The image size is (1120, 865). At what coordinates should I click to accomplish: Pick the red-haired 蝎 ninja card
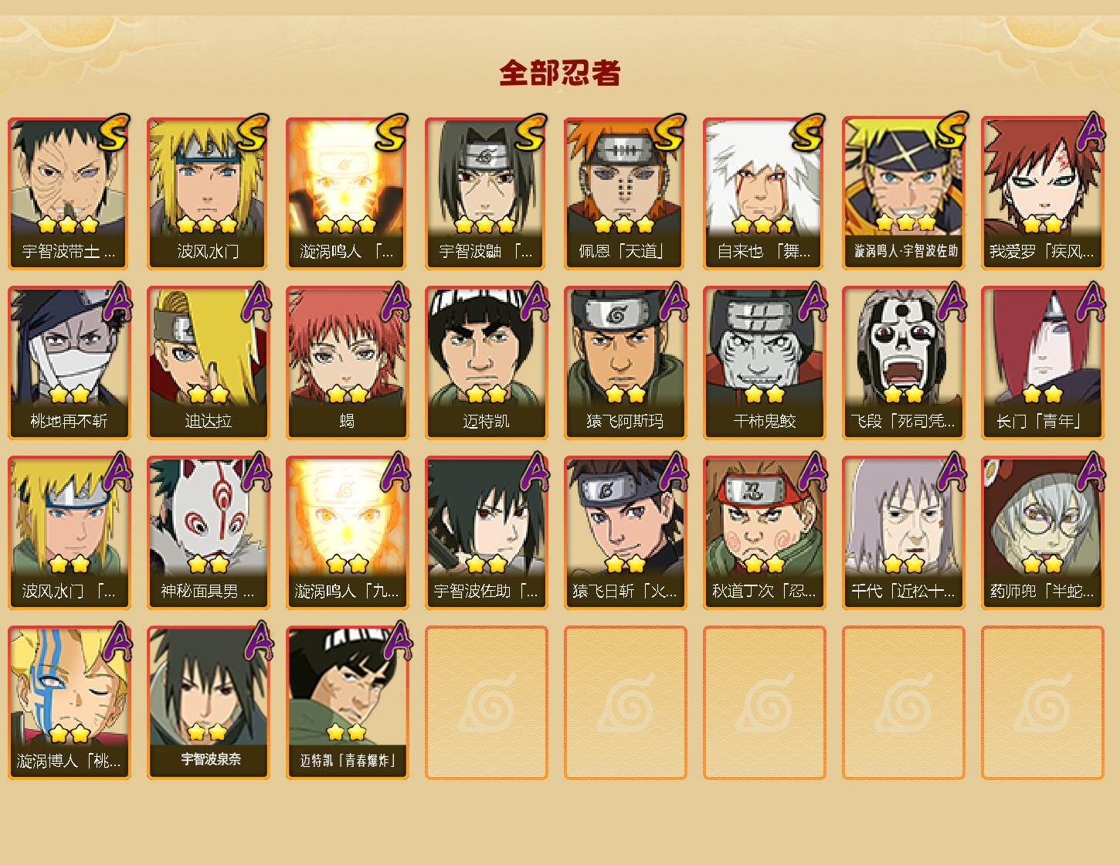pyautogui.click(x=347, y=363)
